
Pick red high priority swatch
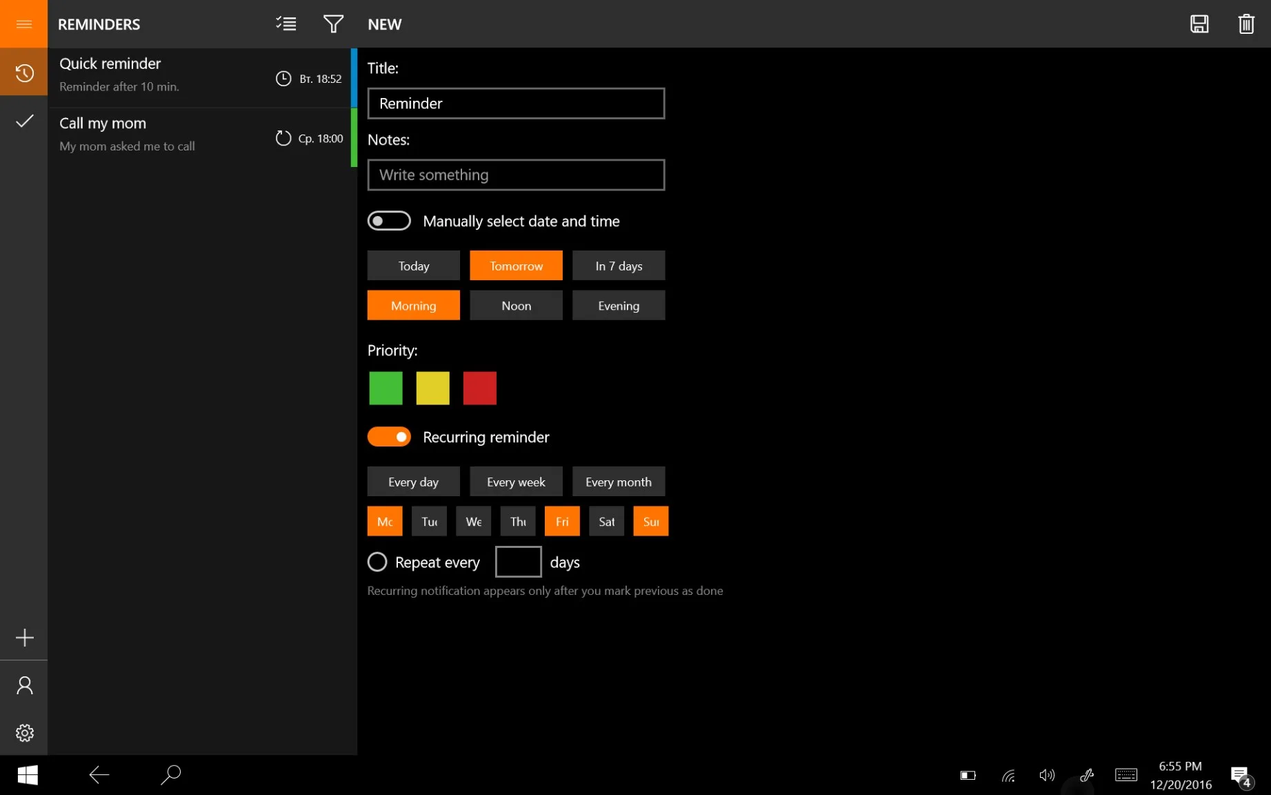(x=480, y=388)
